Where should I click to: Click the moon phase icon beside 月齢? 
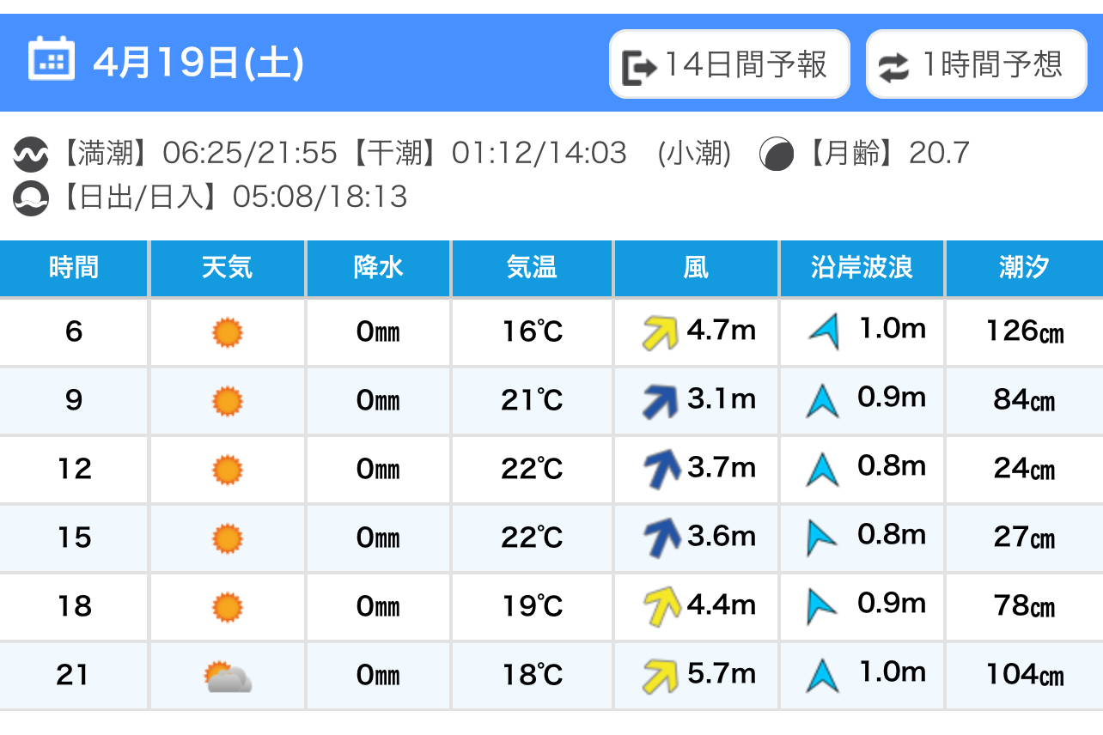pyautogui.click(x=777, y=155)
